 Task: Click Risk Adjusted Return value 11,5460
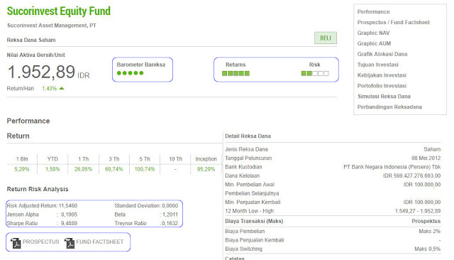68,206
